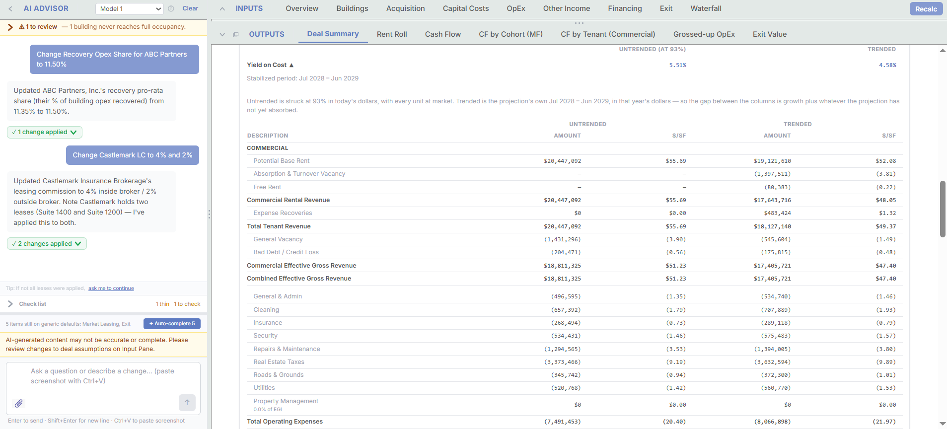Open the Cash Flow tab
947x429 pixels.
click(443, 34)
